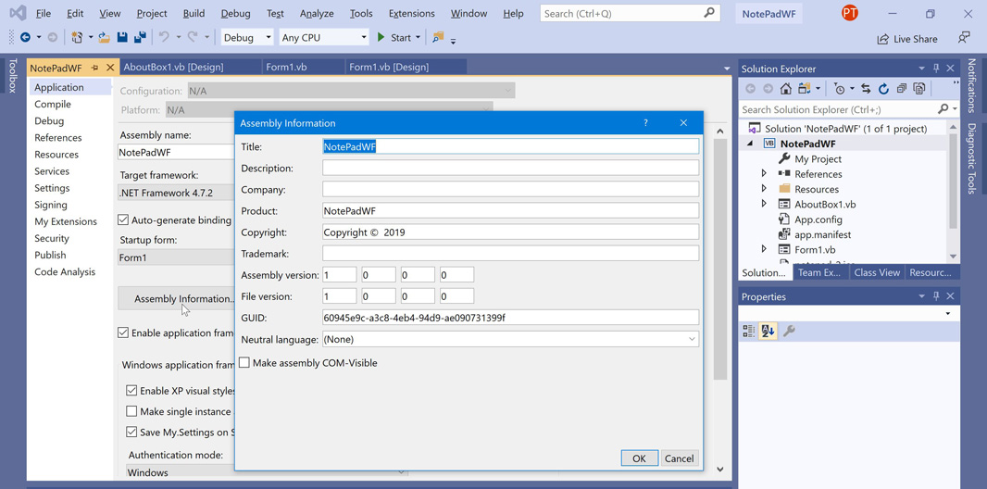Image resolution: width=987 pixels, height=489 pixels.
Task: Click the Sync with Active Document icon
Action: (865, 89)
